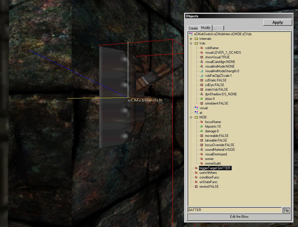Viewport: 298px width, 227px height.
Task: Click string icon beside conditionFunc
Action: pyautogui.click(x=196, y=177)
